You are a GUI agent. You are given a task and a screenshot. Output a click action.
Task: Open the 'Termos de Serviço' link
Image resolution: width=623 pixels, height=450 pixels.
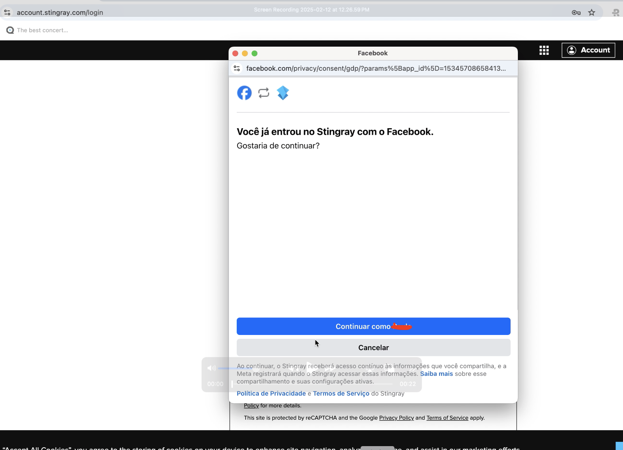click(x=341, y=393)
